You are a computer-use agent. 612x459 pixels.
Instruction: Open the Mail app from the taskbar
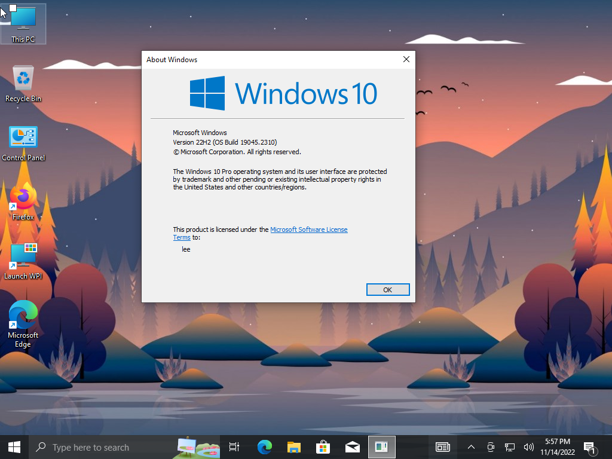(x=353, y=447)
